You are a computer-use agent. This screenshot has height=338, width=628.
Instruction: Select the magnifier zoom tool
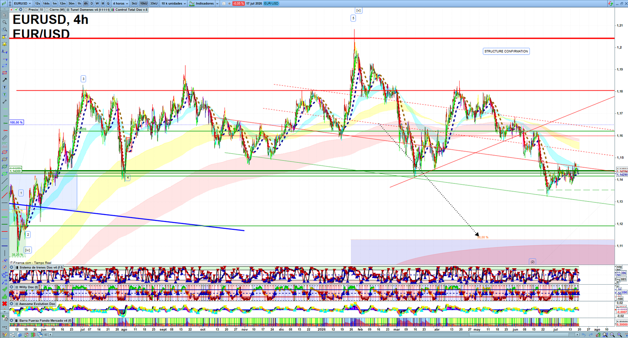[4, 22]
